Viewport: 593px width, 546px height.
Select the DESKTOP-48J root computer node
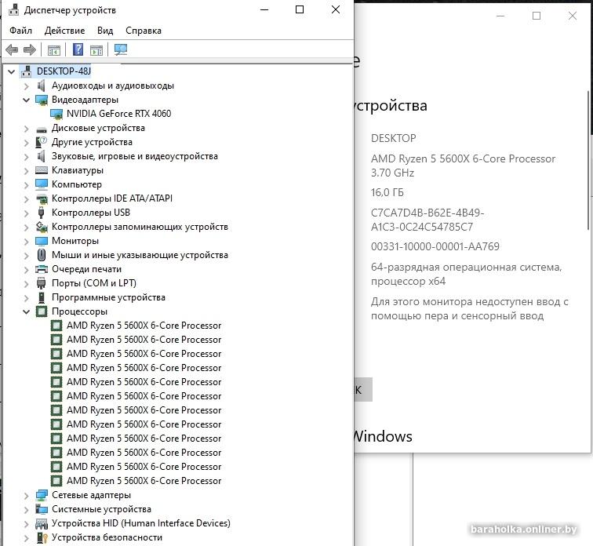[63, 71]
